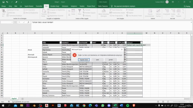Open TOPLAM column filter dropdown
Viewport: 193px width, 108px height.
click(x=125, y=43)
